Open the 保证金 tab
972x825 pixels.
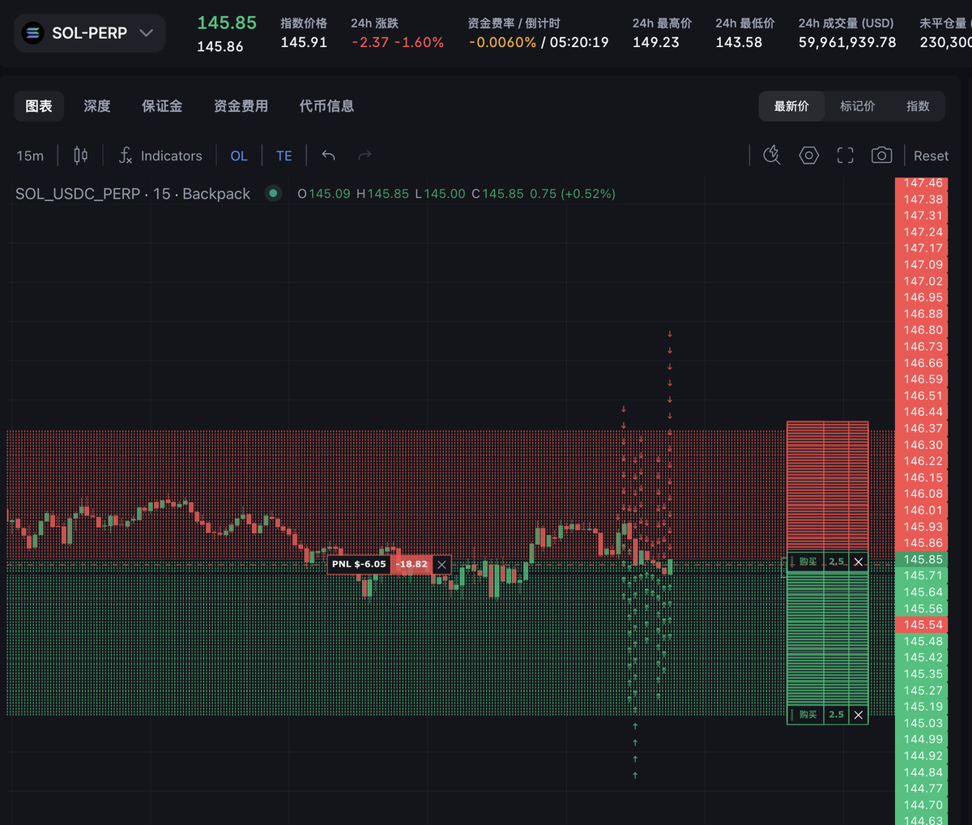click(162, 106)
